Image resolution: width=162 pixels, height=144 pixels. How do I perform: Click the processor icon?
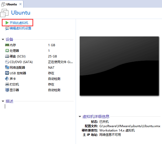pyautogui.click(x=7, y=51)
